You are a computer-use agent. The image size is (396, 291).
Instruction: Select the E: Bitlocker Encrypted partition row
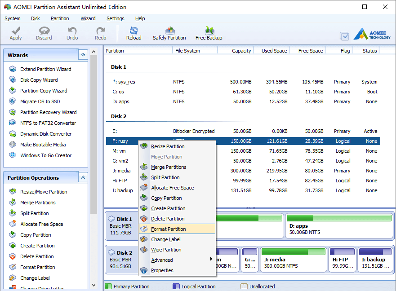coord(243,131)
